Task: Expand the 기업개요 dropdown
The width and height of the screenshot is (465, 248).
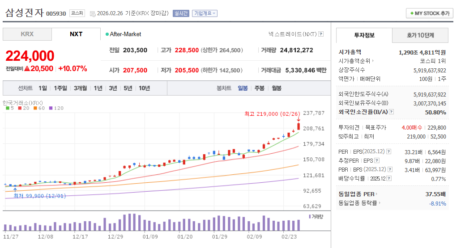Action: [205, 13]
